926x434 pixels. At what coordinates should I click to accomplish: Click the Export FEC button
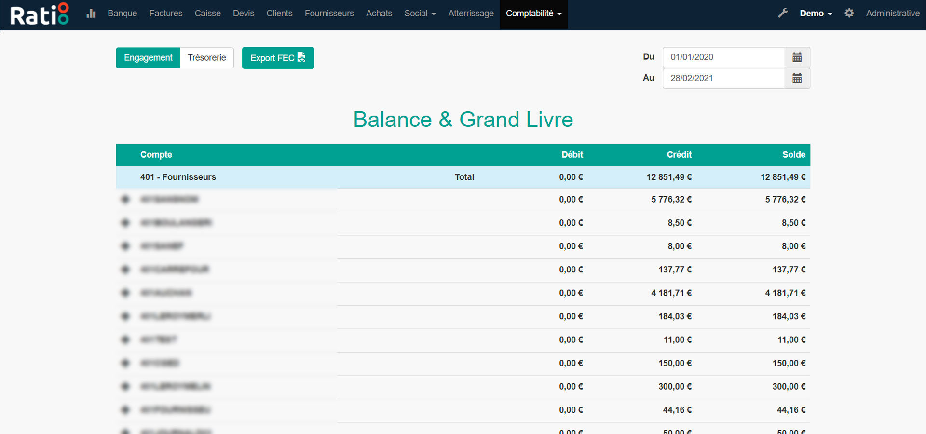coord(278,58)
